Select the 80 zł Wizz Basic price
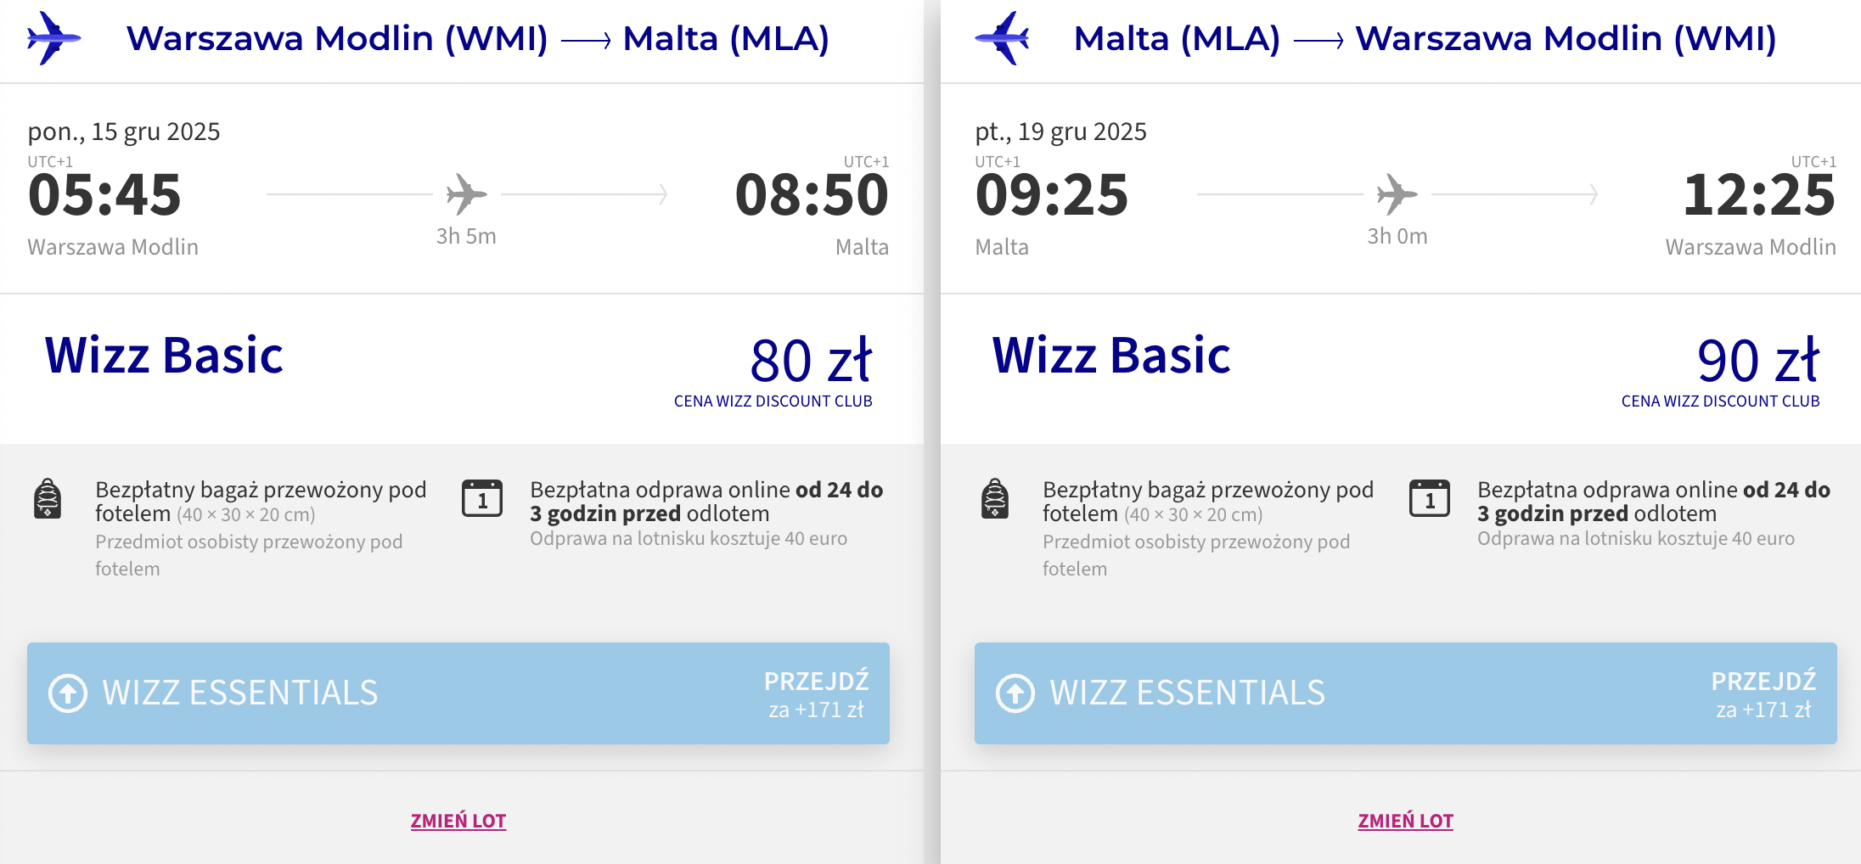 pyautogui.click(x=811, y=361)
